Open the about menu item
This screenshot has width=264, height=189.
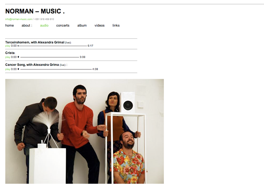[27, 26]
